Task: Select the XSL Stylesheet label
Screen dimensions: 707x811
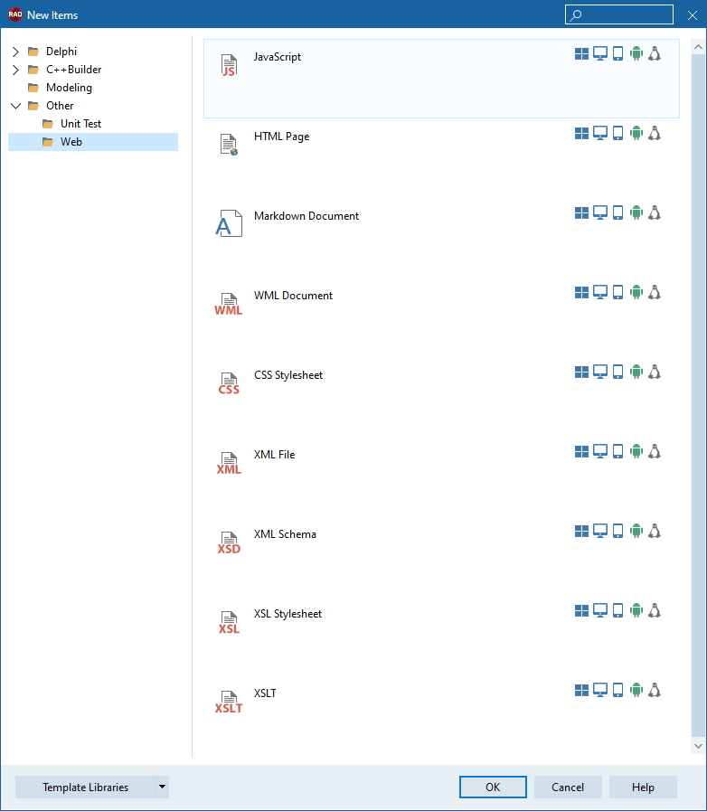Action: (x=288, y=615)
